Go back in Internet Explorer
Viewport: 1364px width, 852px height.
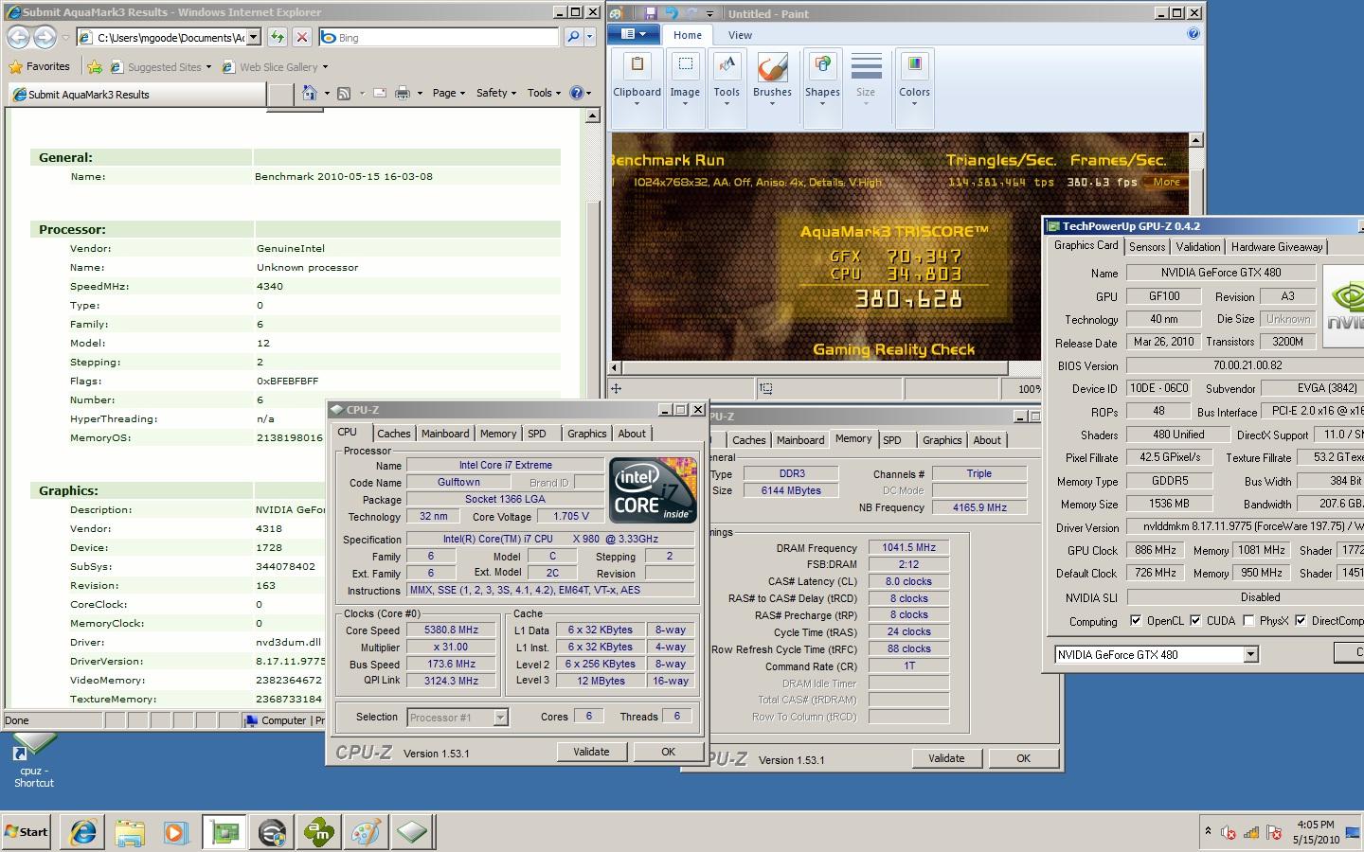pos(19,37)
